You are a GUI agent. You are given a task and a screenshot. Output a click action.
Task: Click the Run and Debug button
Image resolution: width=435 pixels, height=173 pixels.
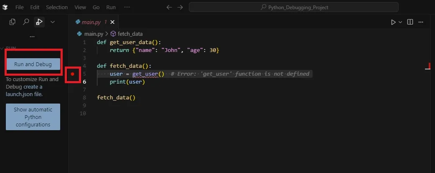point(33,64)
